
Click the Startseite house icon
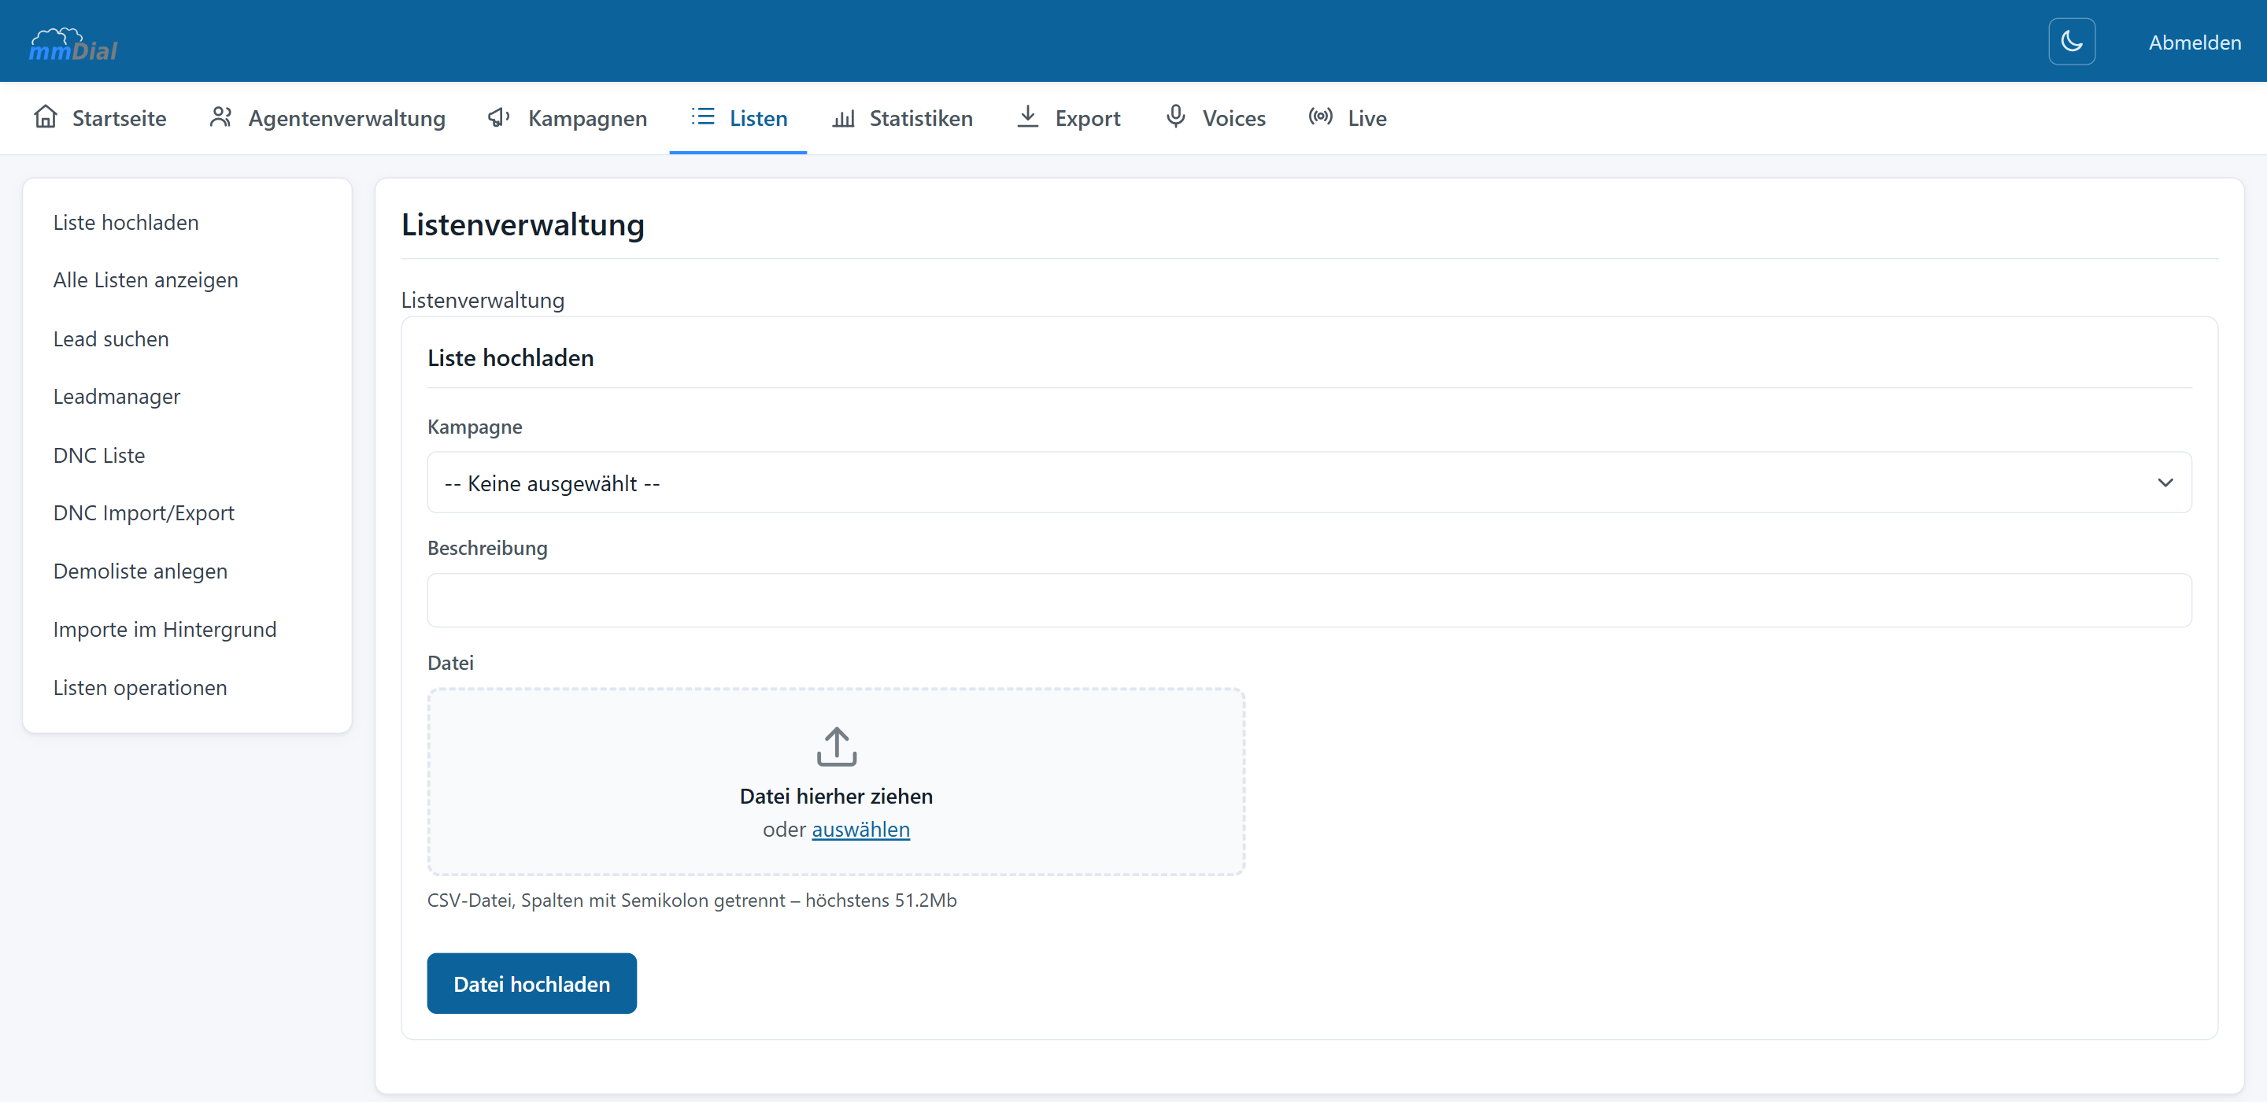[x=46, y=117]
